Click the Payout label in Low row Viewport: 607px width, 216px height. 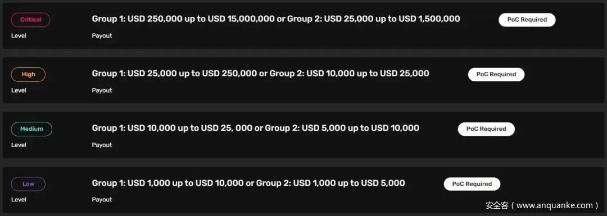pyautogui.click(x=102, y=200)
